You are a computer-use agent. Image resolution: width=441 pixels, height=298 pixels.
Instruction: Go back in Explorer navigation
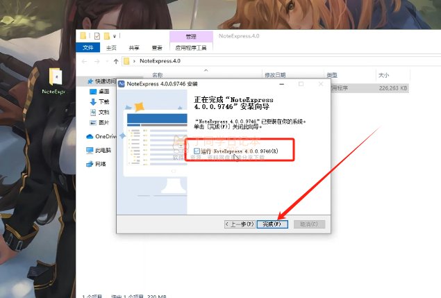pos(84,61)
